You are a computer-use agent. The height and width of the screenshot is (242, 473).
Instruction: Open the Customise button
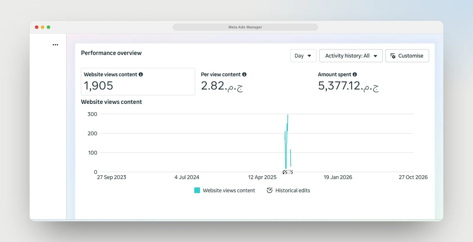[407, 56]
